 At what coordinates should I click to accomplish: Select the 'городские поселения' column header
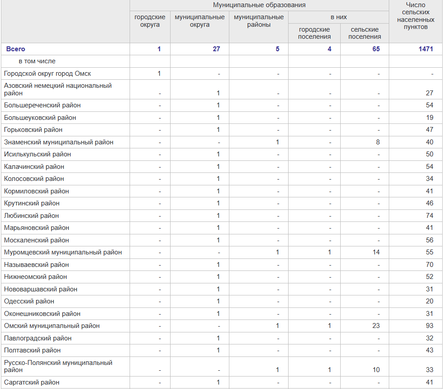314,33
